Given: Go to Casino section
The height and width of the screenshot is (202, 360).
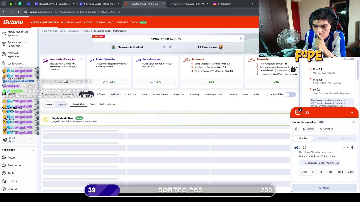Looking at the screenshot, I should point(88,22).
